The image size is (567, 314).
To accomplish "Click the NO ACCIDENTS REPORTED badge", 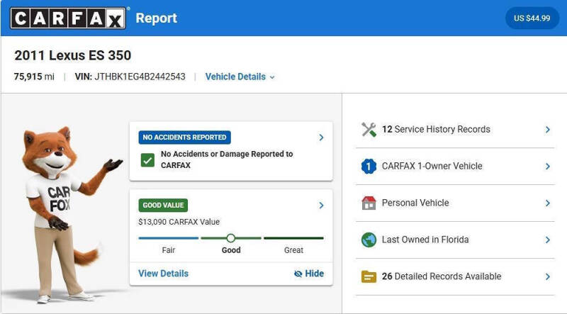I will (184, 138).
